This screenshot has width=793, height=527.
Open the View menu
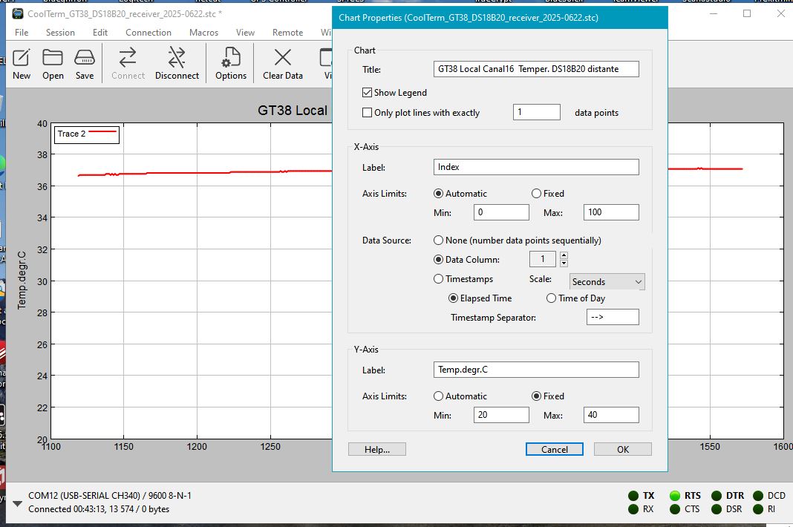[x=245, y=33]
